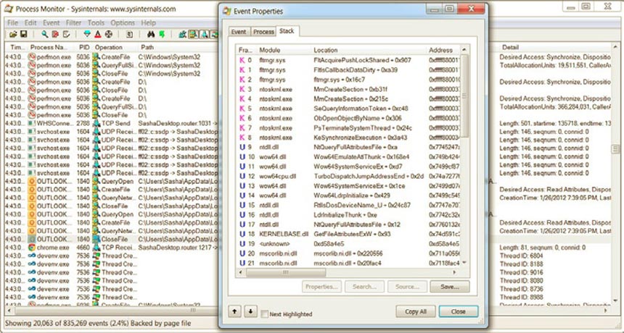
Task: Click the next event down arrow button
Action: click(x=251, y=311)
